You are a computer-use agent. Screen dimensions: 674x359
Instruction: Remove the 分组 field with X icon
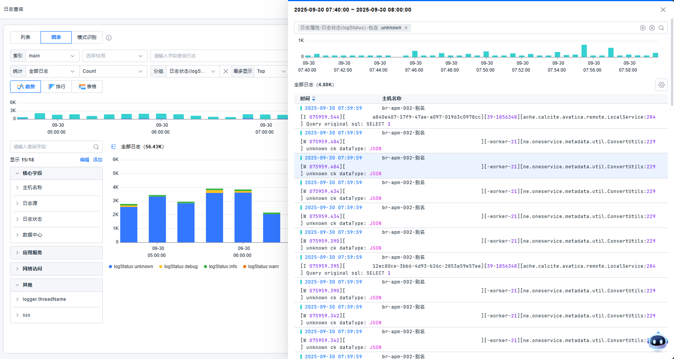[226, 71]
